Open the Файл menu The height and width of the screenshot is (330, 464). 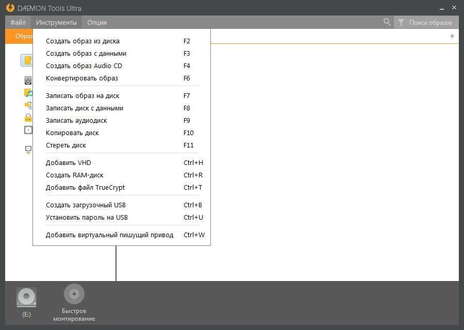point(18,22)
